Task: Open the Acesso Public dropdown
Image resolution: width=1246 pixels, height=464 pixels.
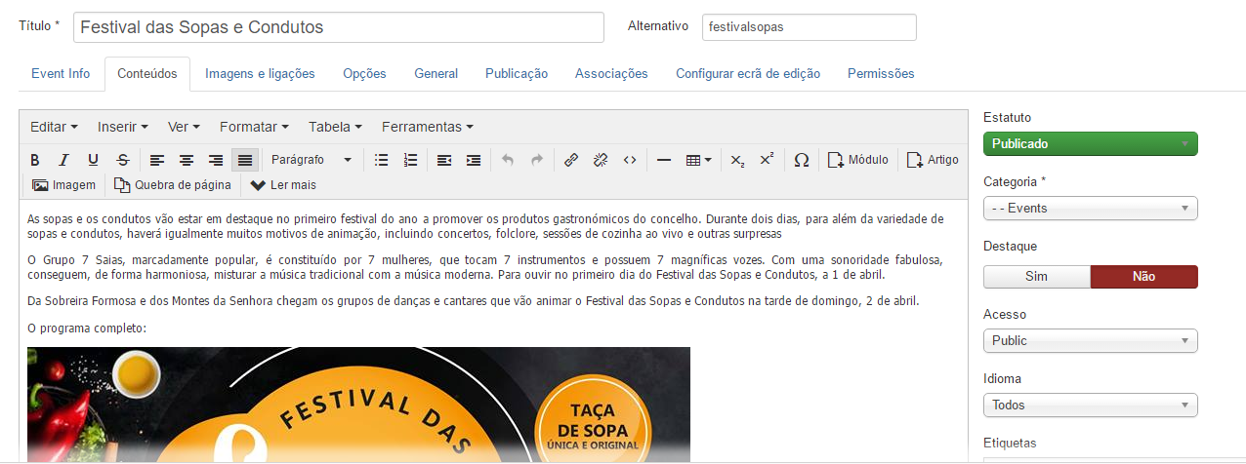Action: point(1090,341)
